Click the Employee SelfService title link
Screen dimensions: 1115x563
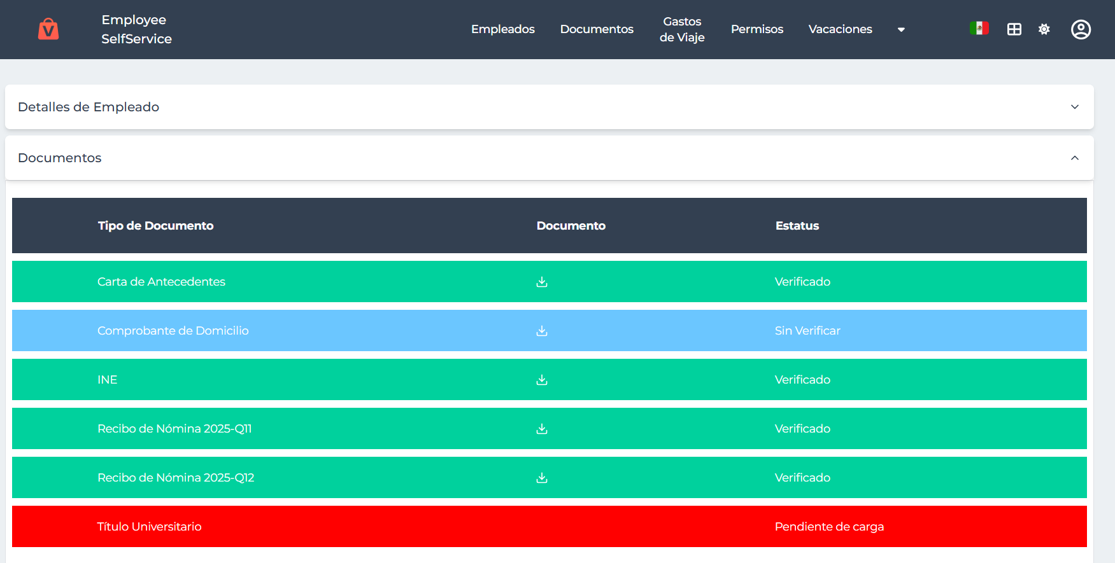coord(136,29)
